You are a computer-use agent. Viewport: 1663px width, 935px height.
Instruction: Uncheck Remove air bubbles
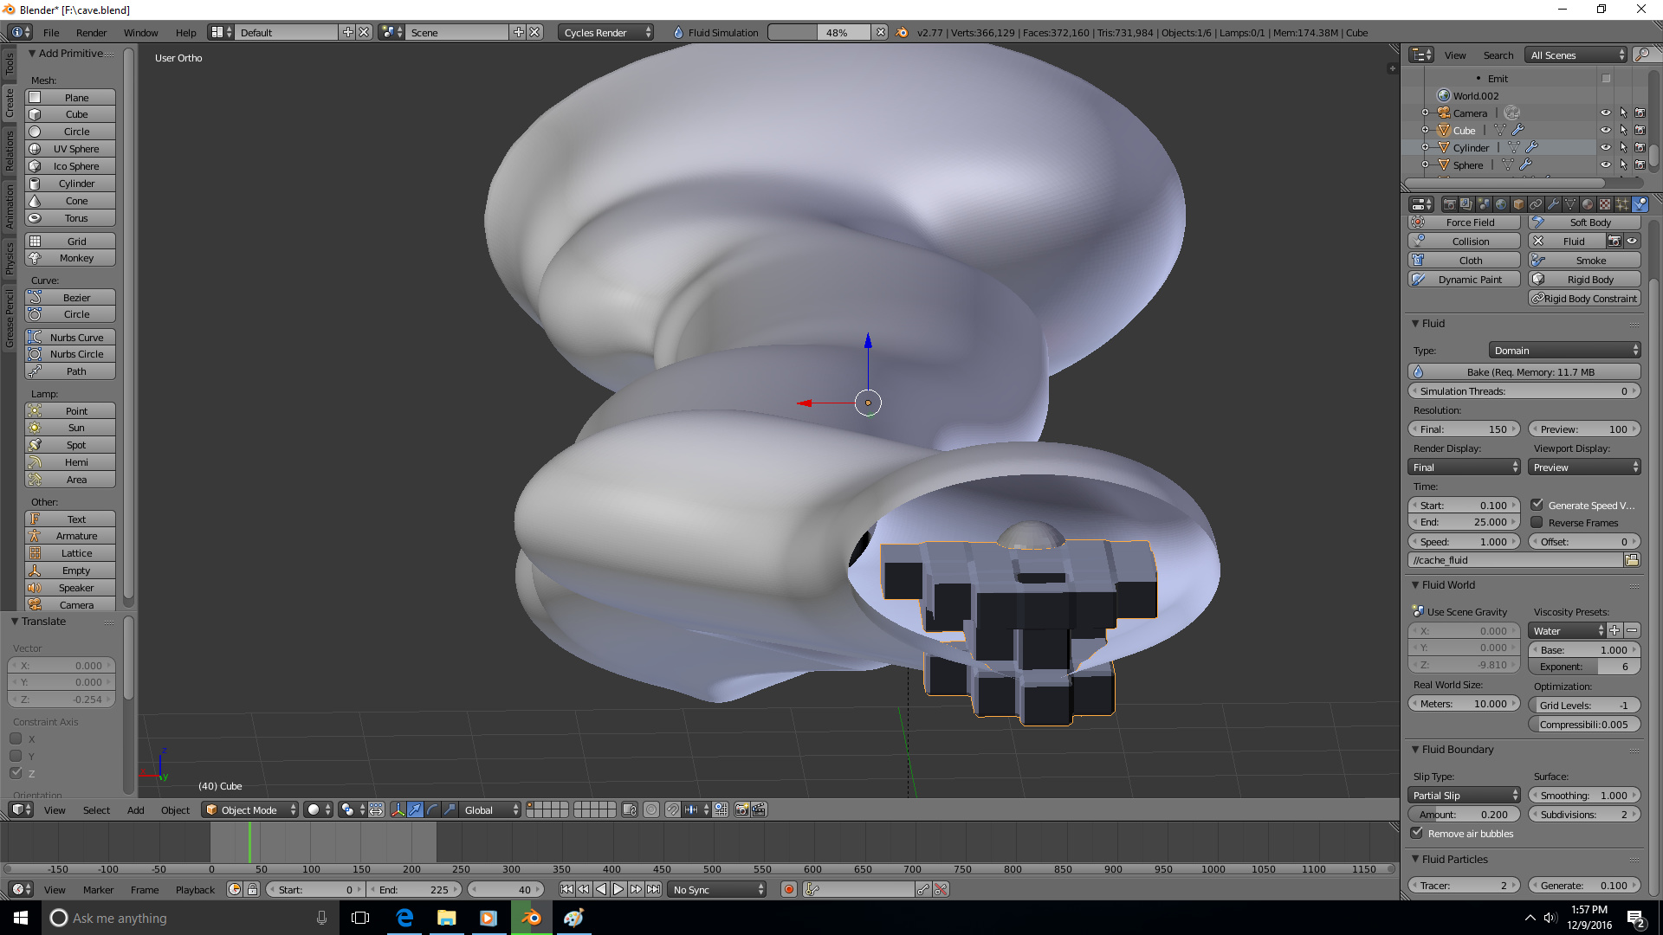click(x=1417, y=833)
